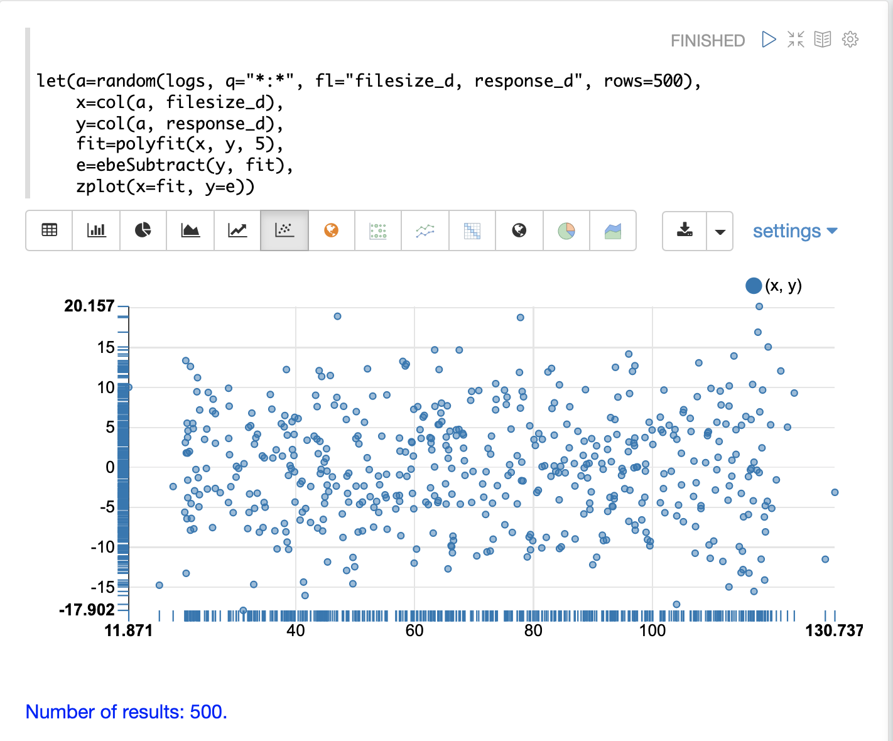Choose the blue heatmap matrix visualization
The width and height of the screenshot is (893, 741).
click(x=472, y=230)
